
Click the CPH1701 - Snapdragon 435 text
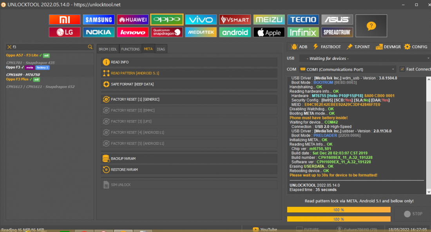click(x=31, y=63)
